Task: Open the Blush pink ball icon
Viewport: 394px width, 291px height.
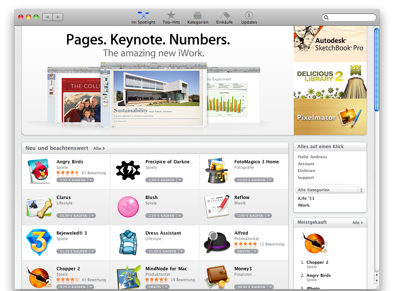Action: pos(128,207)
